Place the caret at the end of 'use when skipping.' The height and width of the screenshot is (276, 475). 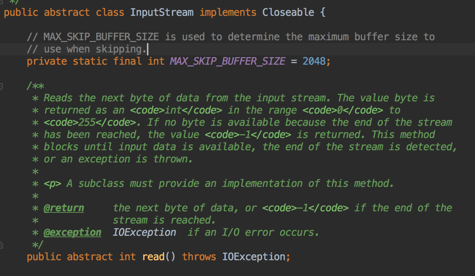click(x=148, y=49)
